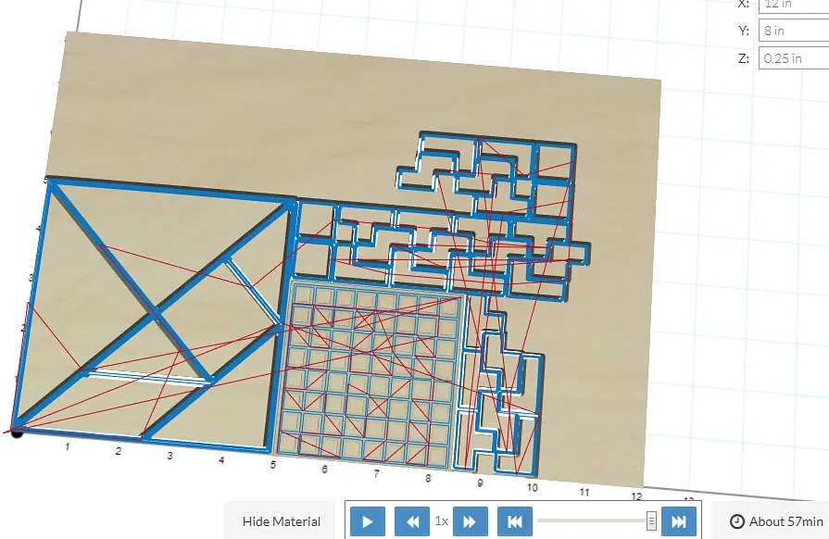Image resolution: width=829 pixels, height=539 pixels.
Task: Jump to start of simulation
Action: tap(514, 521)
